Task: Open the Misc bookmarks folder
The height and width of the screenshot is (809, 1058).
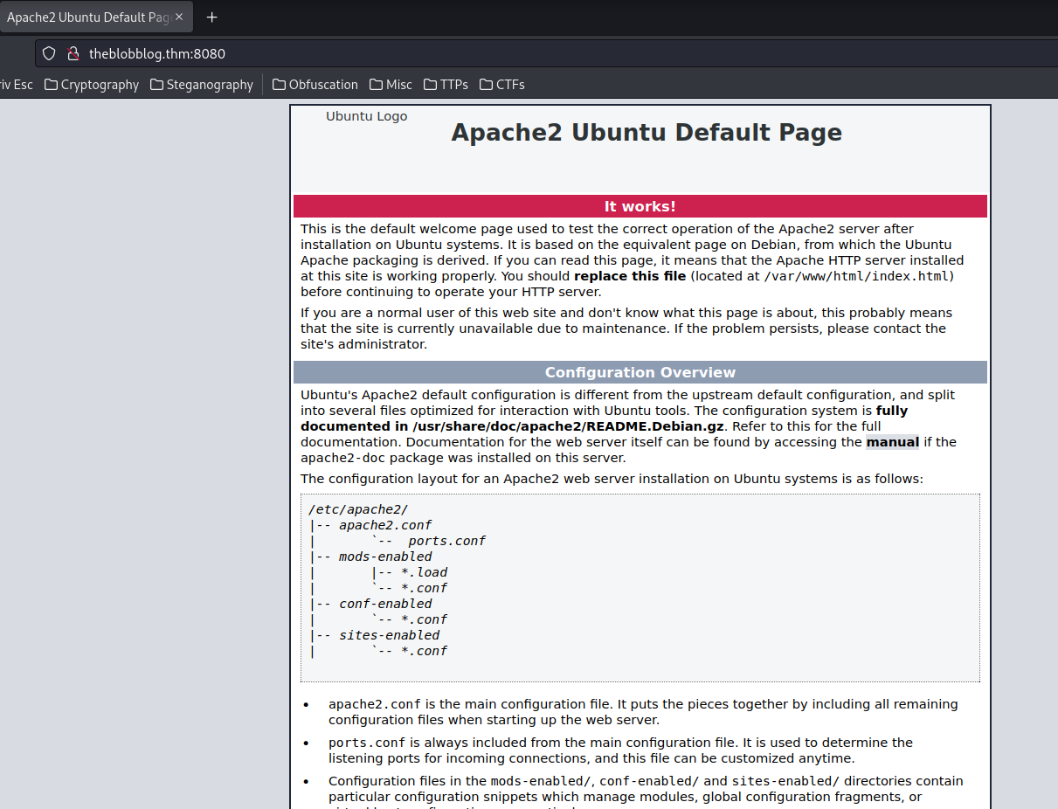Action: [391, 85]
